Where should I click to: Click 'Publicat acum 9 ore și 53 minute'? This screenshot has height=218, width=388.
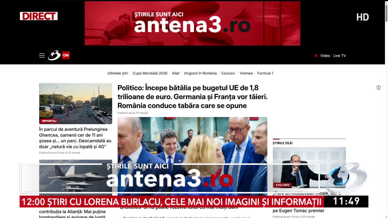click(x=60, y=153)
